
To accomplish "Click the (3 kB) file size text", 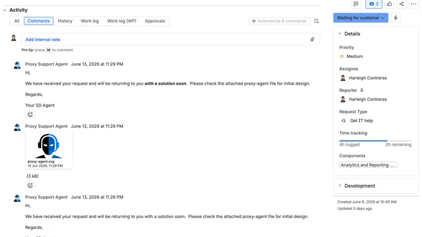I will [32, 176].
